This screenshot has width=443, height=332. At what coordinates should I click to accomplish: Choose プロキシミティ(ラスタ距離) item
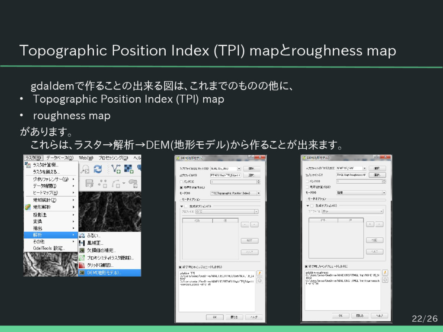click(110, 258)
